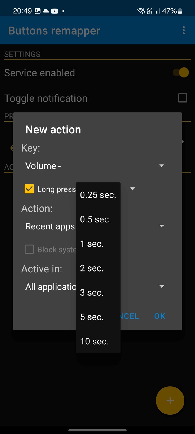
Task: Pick 10 sec. from the list
Action: [98, 341]
